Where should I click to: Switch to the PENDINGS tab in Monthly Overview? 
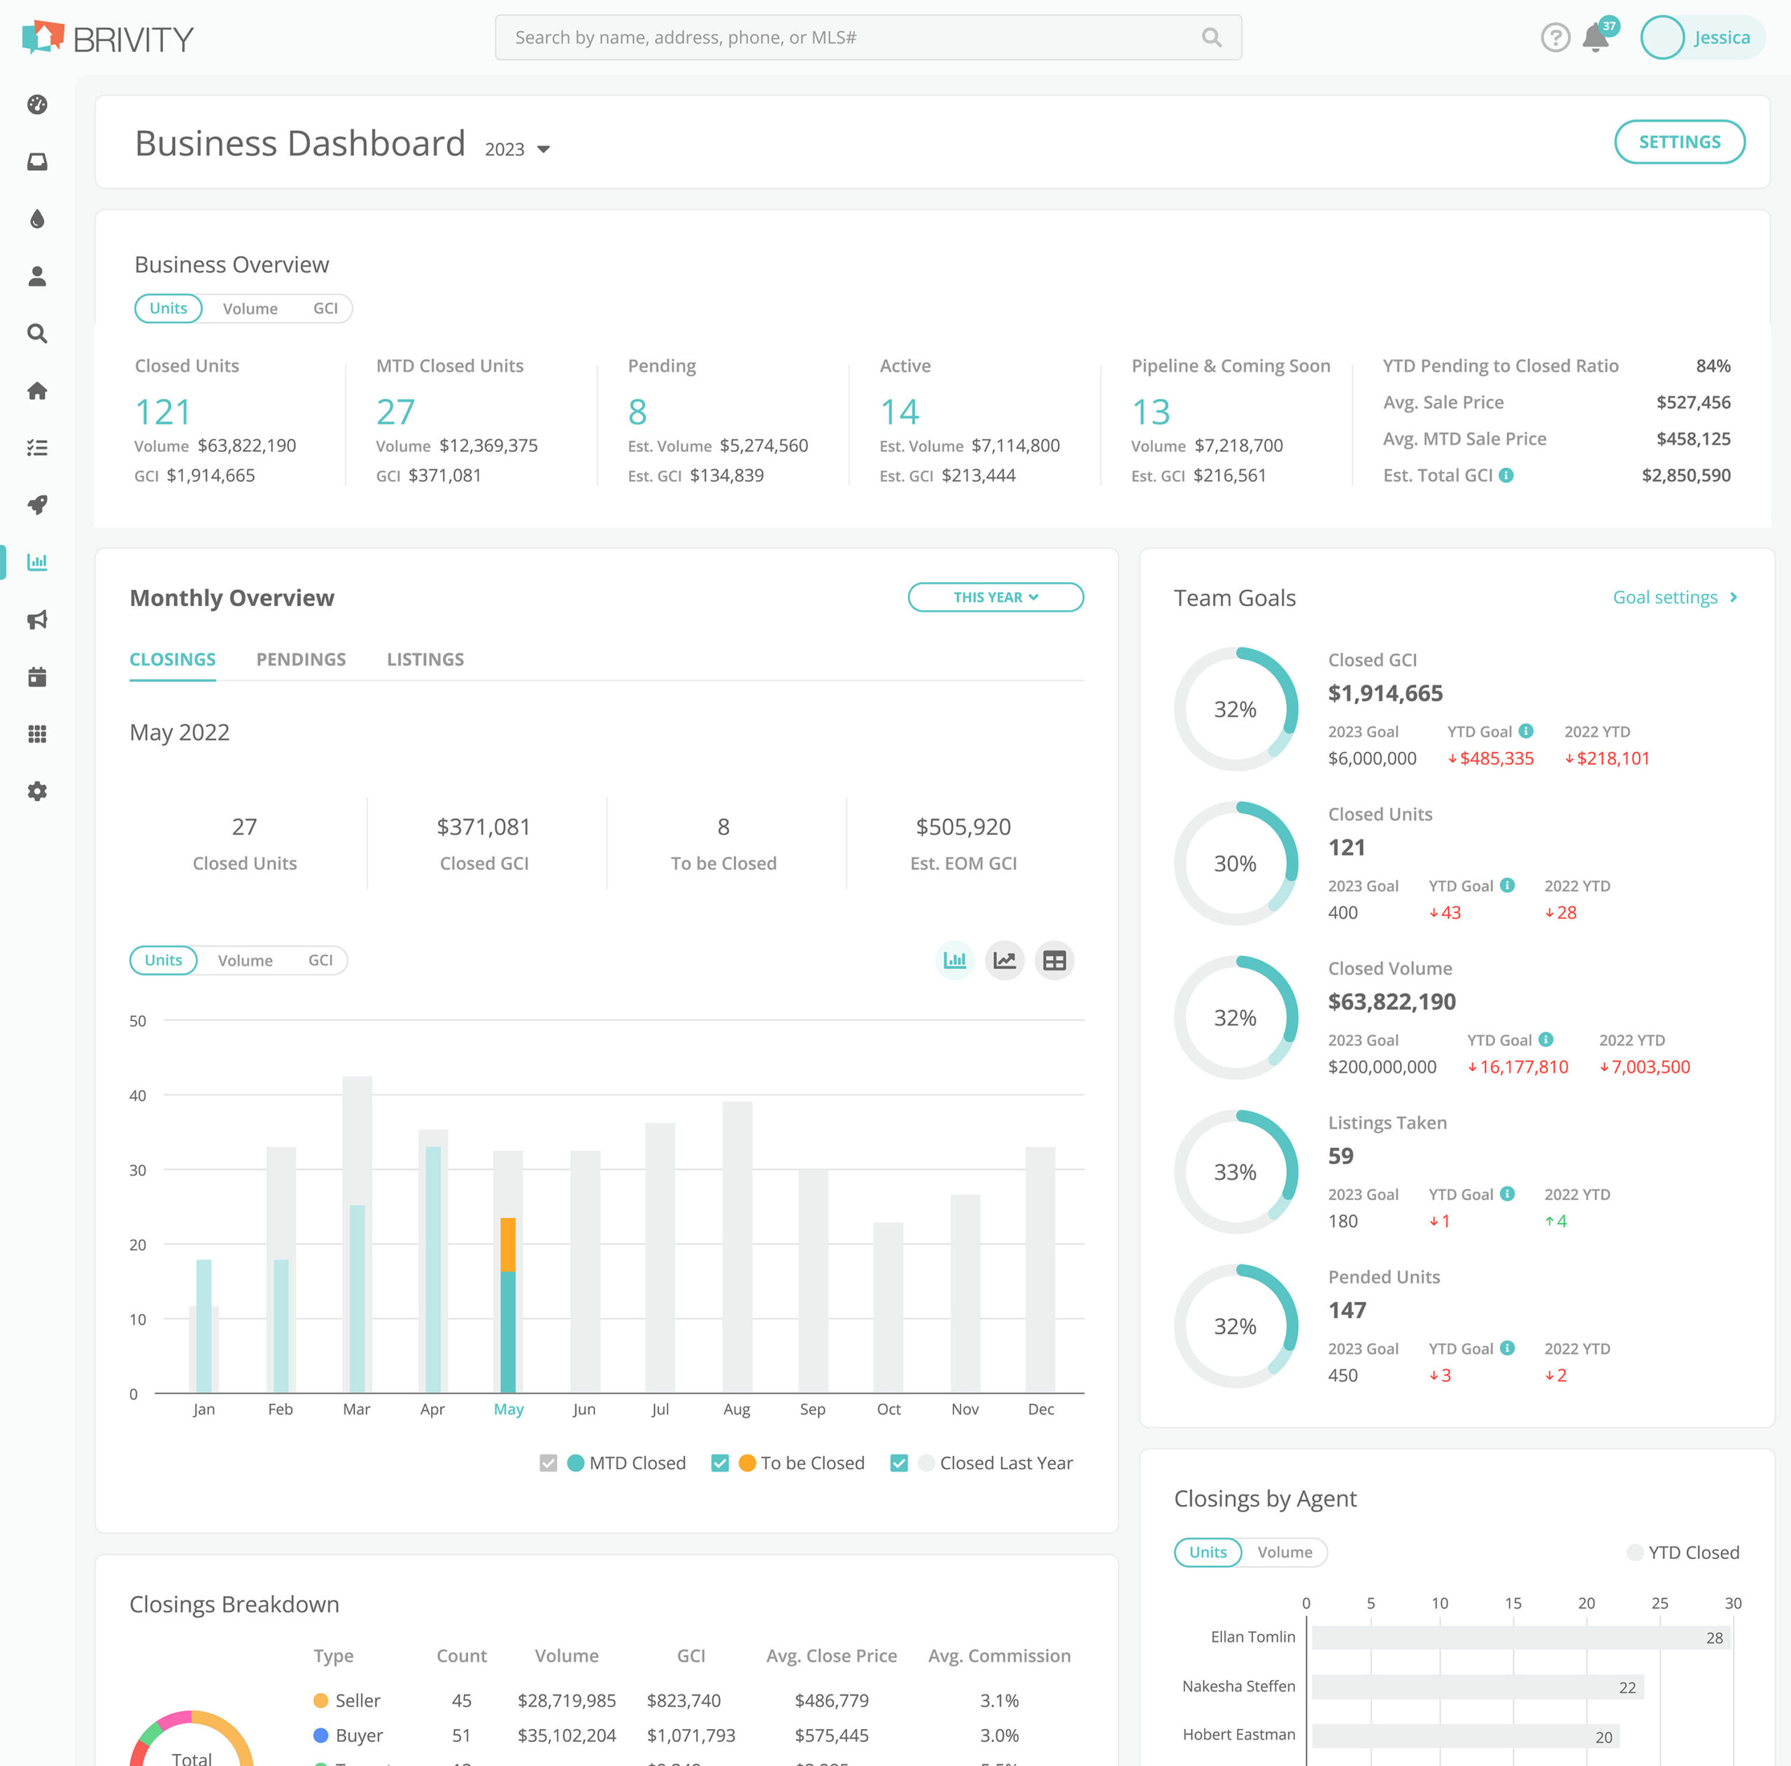(x=301, y=660)
